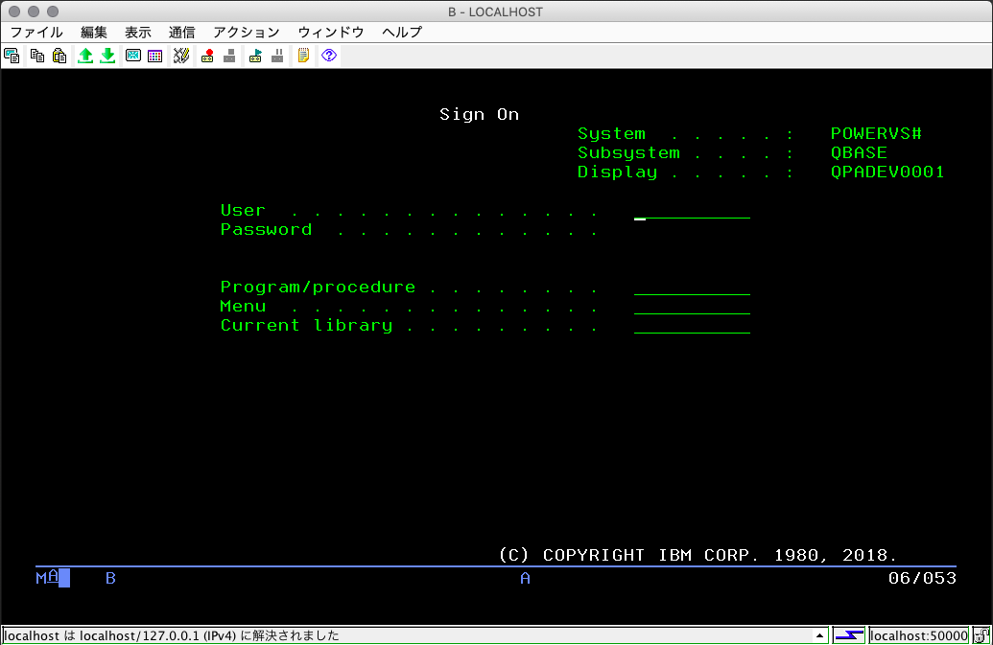The image size is (993, 645).
Task: Click the Sign On title text
Action: tap(480, 114)
